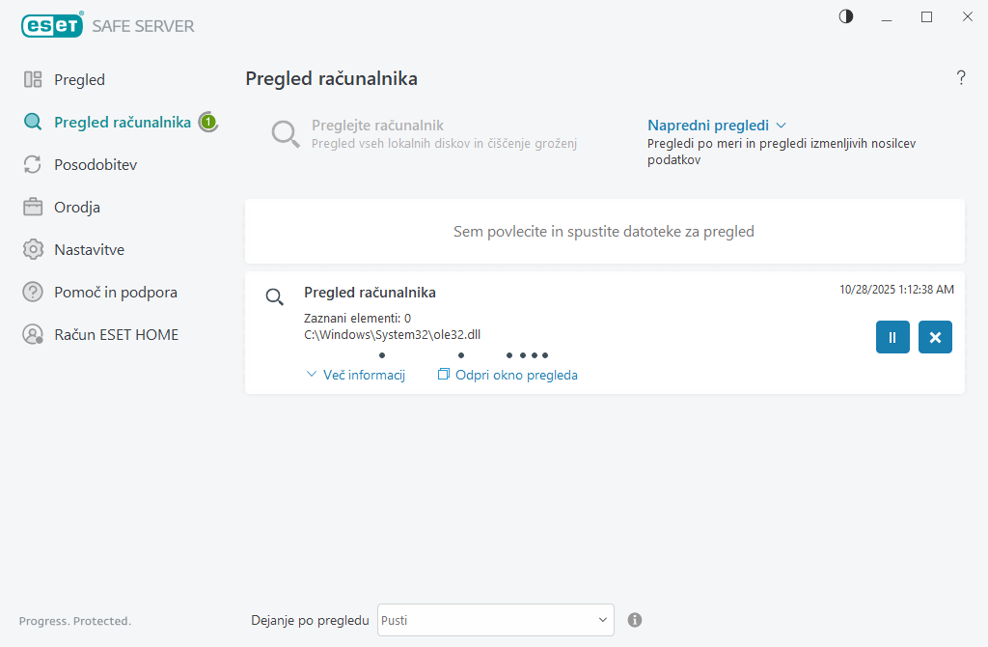Open help via the question mark icon
The image size is (988, 647).
[x=961, y=78]
